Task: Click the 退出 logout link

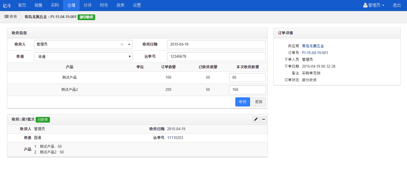Action: (397, 5)
